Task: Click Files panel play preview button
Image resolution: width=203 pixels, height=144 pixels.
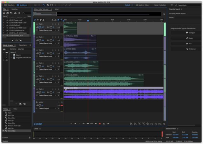Action: [x=12, y=41]
